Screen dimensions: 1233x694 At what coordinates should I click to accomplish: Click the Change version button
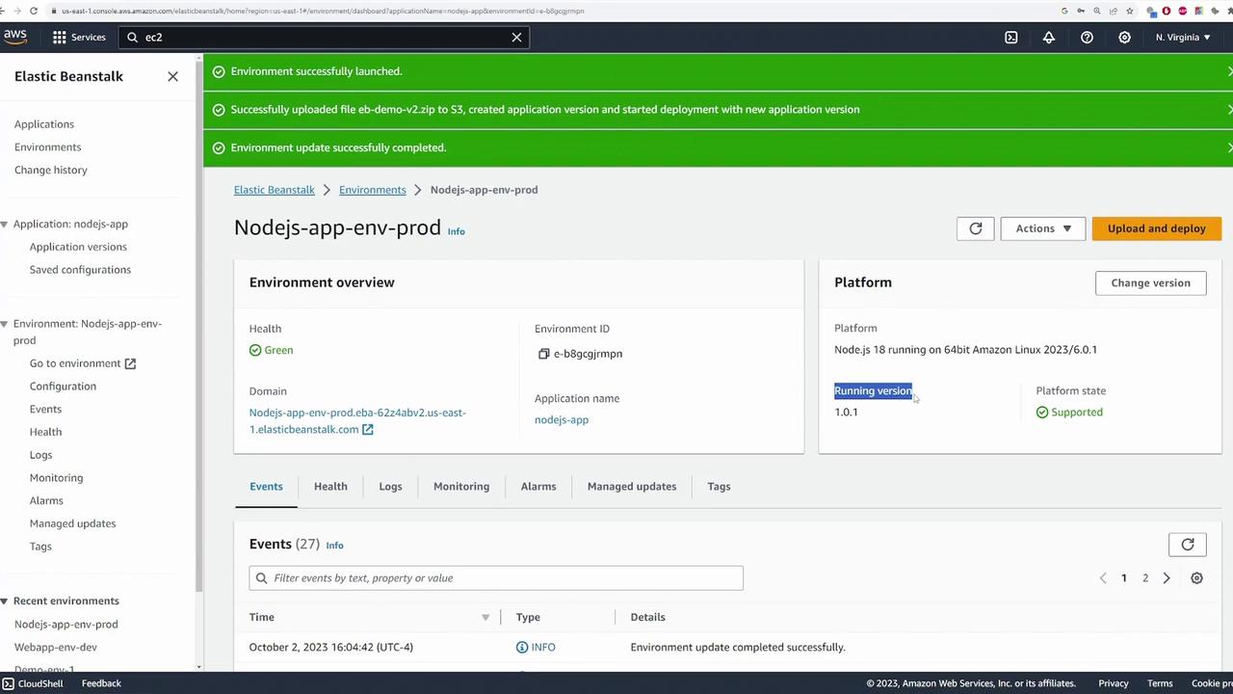[x=1150, y=283]
